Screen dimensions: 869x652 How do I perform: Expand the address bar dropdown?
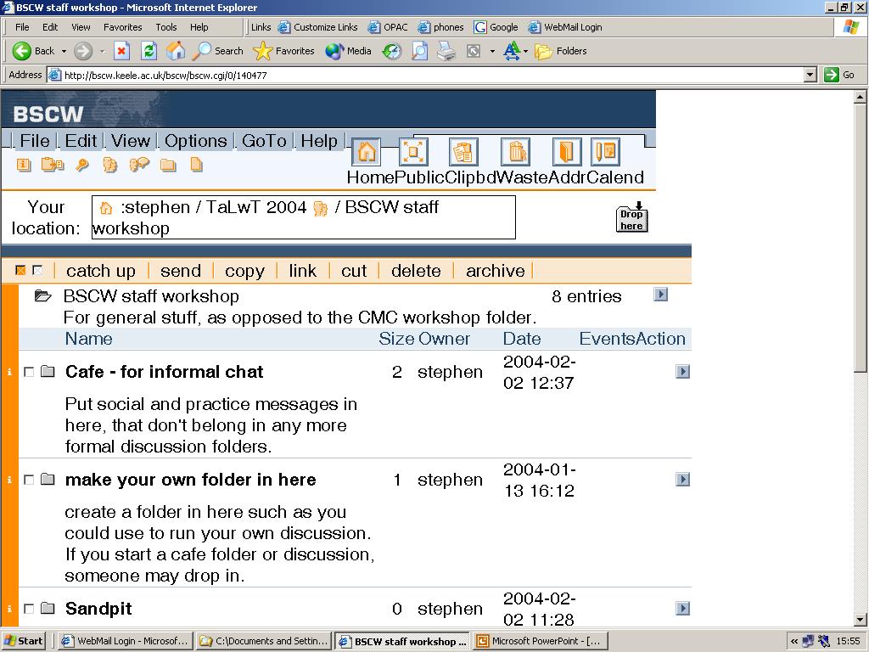pyautogui.click(x=810, y=75)
